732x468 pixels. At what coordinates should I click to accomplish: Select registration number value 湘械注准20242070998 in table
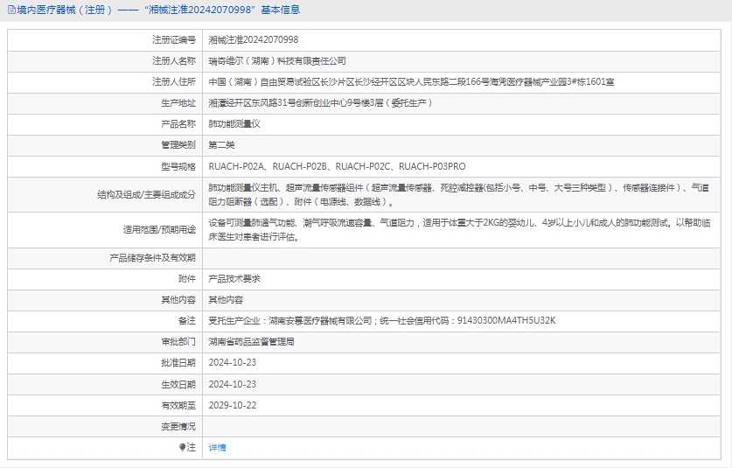pos(254,39)
